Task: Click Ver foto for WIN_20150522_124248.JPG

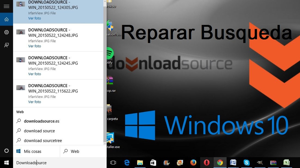Action: click(x=35, y=46)
